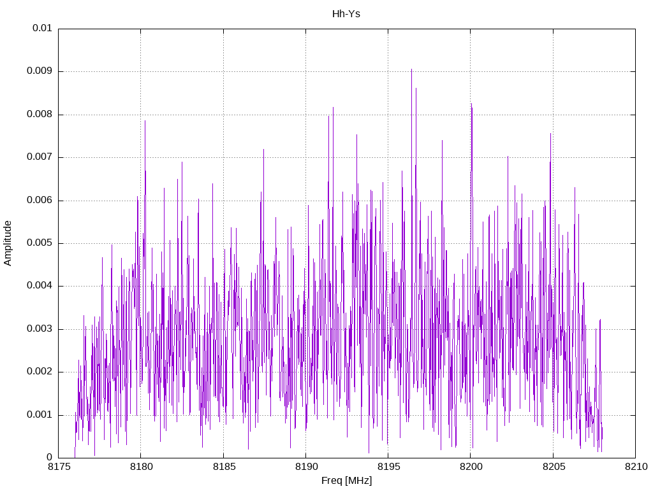Click the y-axis tick label 0 at origin
Screen dimensions: 653x489
49,458
